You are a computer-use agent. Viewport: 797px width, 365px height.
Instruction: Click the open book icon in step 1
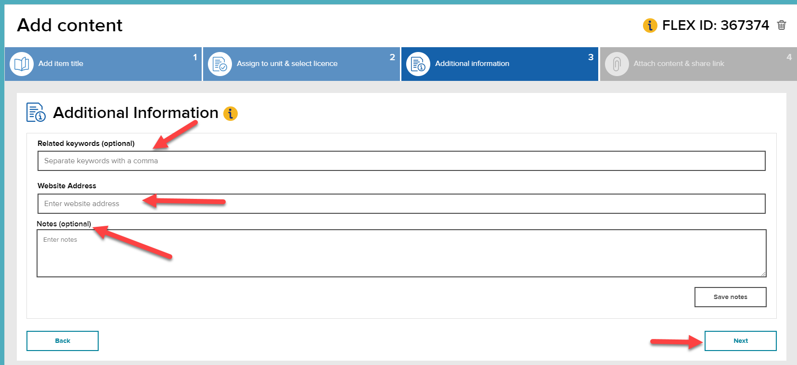click(x=22, y=64)
